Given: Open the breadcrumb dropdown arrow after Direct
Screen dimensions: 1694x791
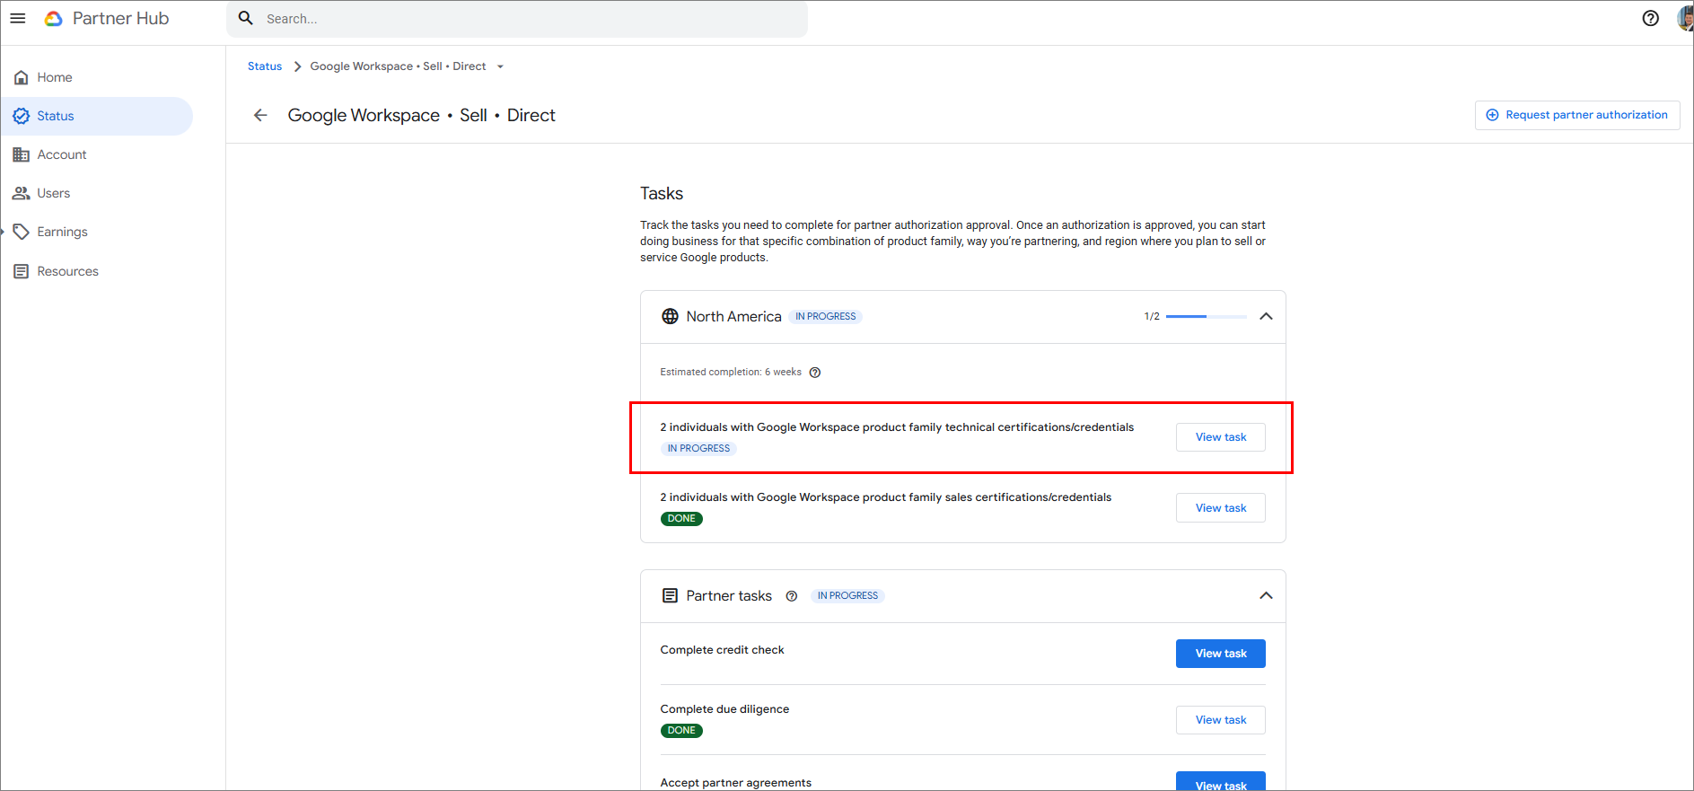Looking at the screenshot, I should [500, 66].
